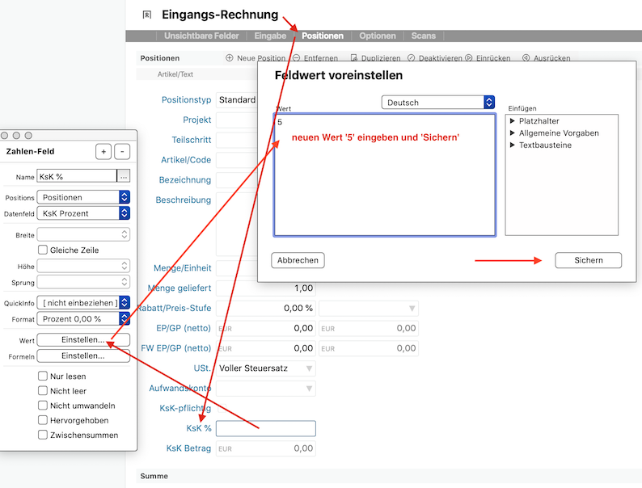Click the Duplizieren icon
The width and height of the screenshot is (642, 488).
click(x=355, y=58)
